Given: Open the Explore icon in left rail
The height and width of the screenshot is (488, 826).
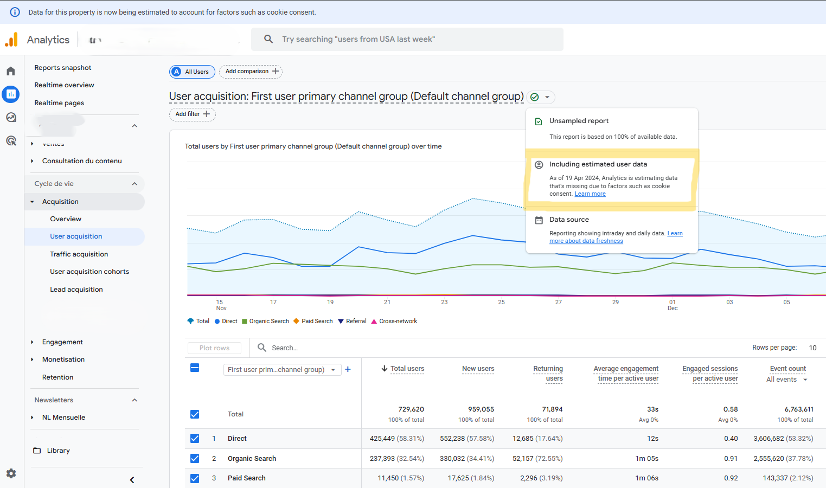Looking at the screenshot, I should [x=11, y=118].
